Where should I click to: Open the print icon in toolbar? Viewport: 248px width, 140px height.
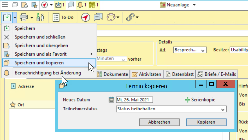[24, 17]
